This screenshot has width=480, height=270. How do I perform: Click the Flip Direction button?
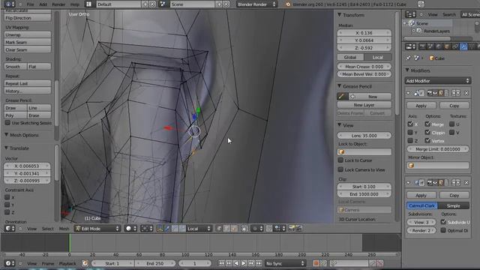(x=28, y=18)
